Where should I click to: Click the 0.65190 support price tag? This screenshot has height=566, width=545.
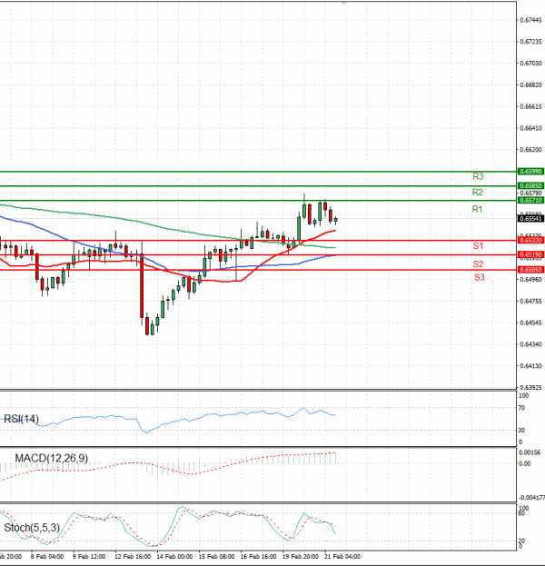click(530, 254)
